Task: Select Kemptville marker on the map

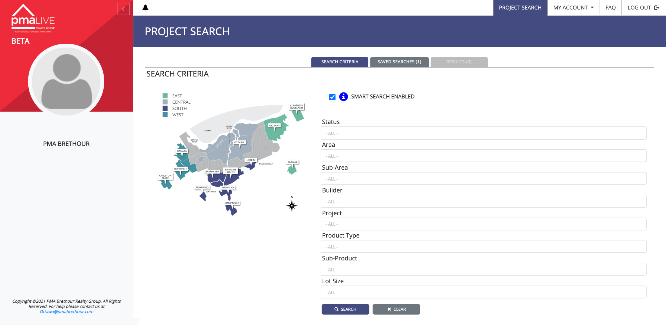Action: 232,203
